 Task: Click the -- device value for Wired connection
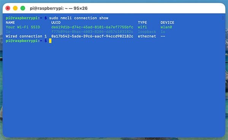[x=163, y=36]
